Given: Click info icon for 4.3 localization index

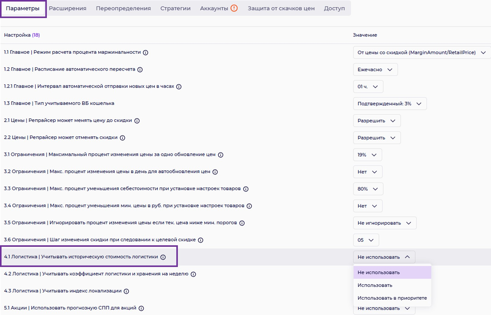Looking at the screenshot, I should click(126, 291).
